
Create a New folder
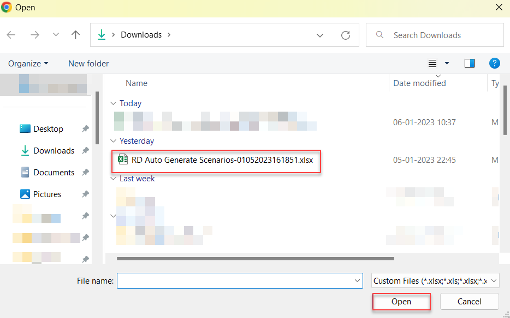(x=88, y=63)
